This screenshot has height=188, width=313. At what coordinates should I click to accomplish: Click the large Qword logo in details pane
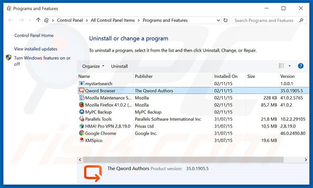tap(93, 173)
